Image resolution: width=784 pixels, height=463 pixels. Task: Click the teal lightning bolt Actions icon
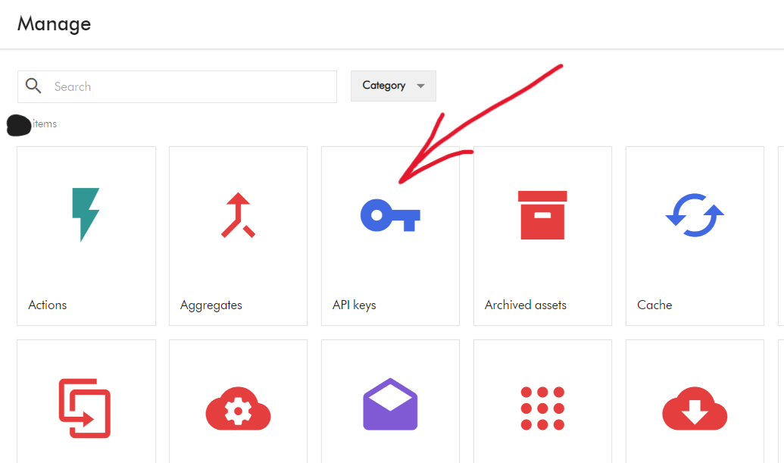86,214
